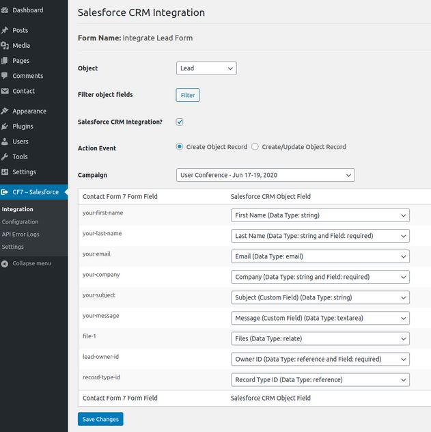Open the Object dropdown showing Lead

[206, 68]
